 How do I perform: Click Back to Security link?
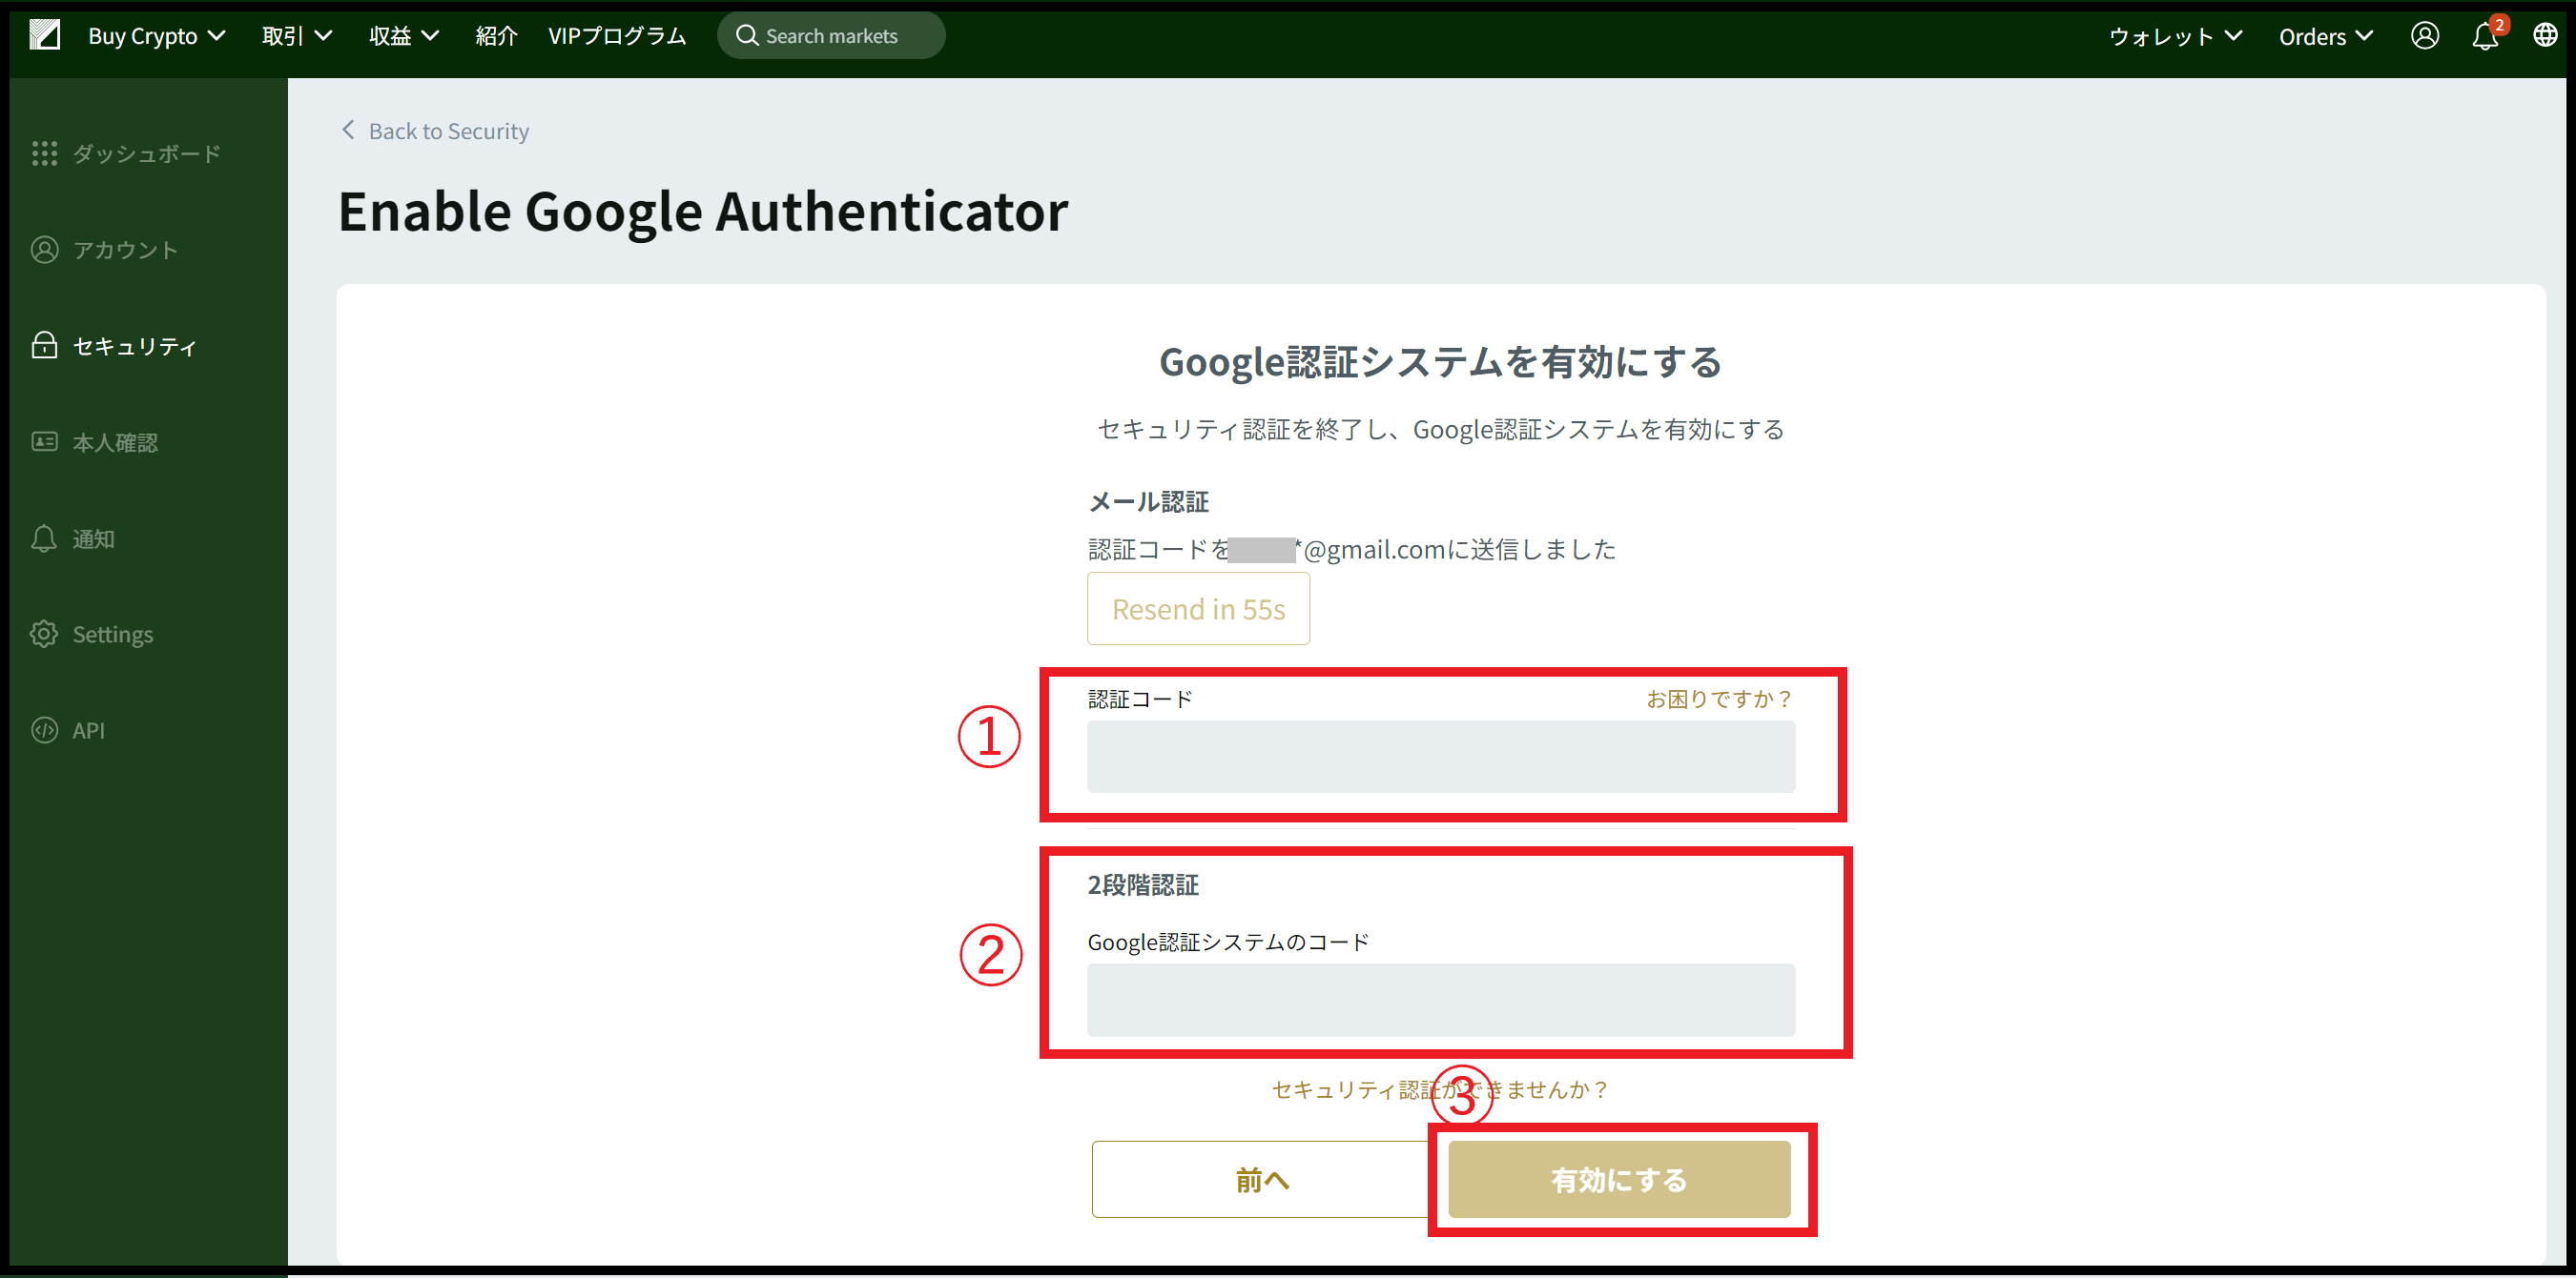click(x=448, y=131)
